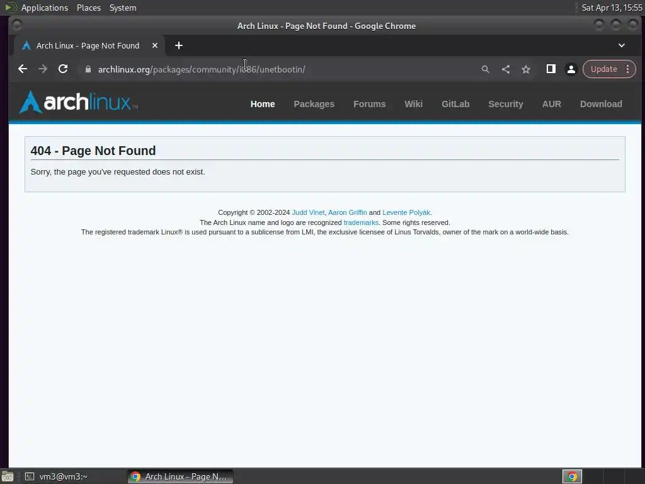Open the Wiki nav item
The width and height of the screenshot is (645, 484).
413,104
